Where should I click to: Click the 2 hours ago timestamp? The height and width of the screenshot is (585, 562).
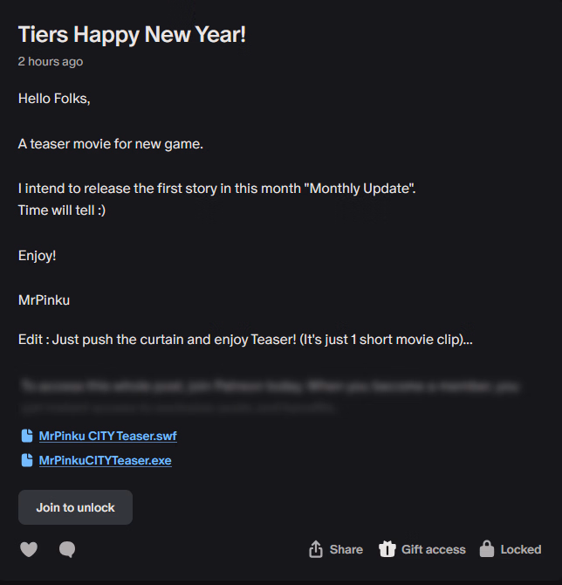51,62
